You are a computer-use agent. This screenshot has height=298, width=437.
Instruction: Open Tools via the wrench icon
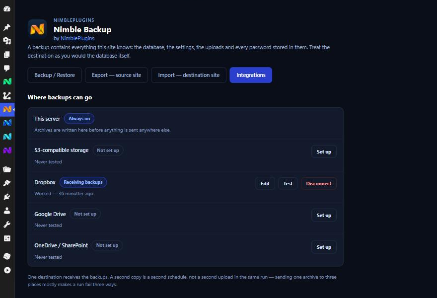point(7,224)
